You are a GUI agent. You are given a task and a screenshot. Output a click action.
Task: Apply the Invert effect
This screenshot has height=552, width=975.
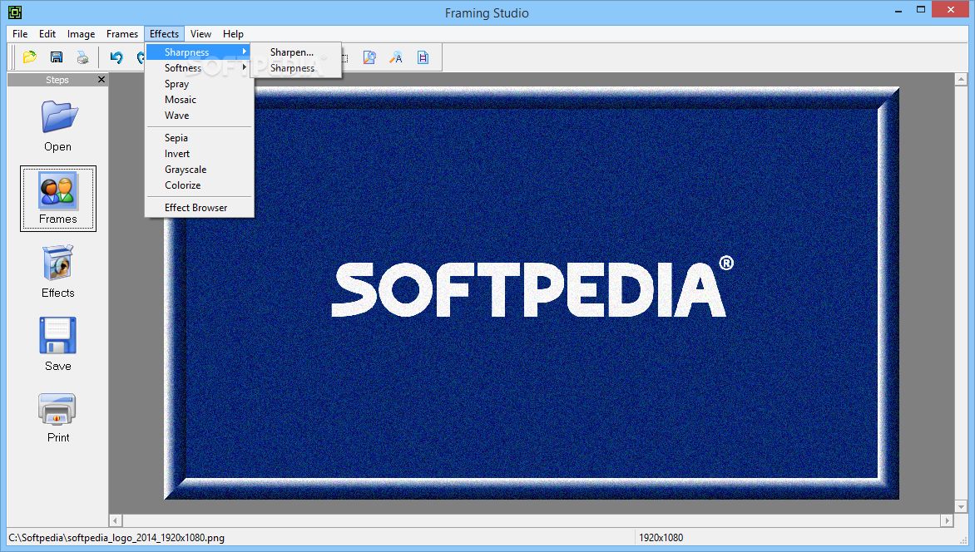point(199,154)
